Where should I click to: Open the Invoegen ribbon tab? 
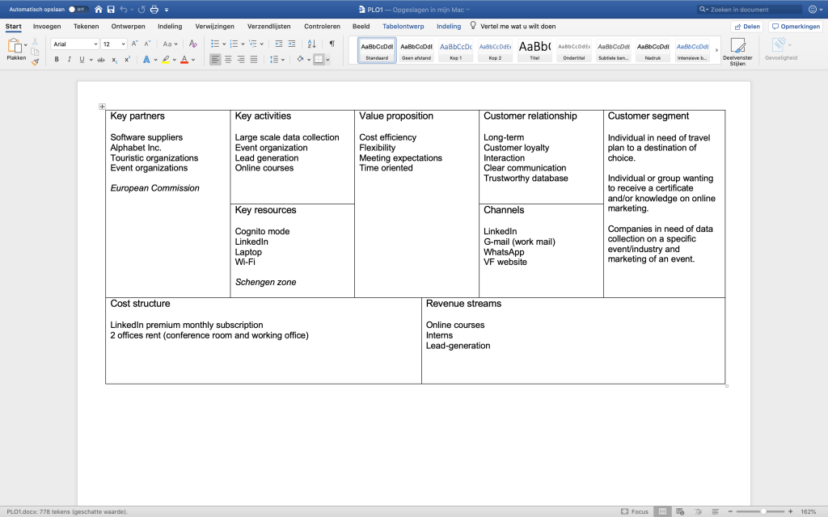point(47,26)
